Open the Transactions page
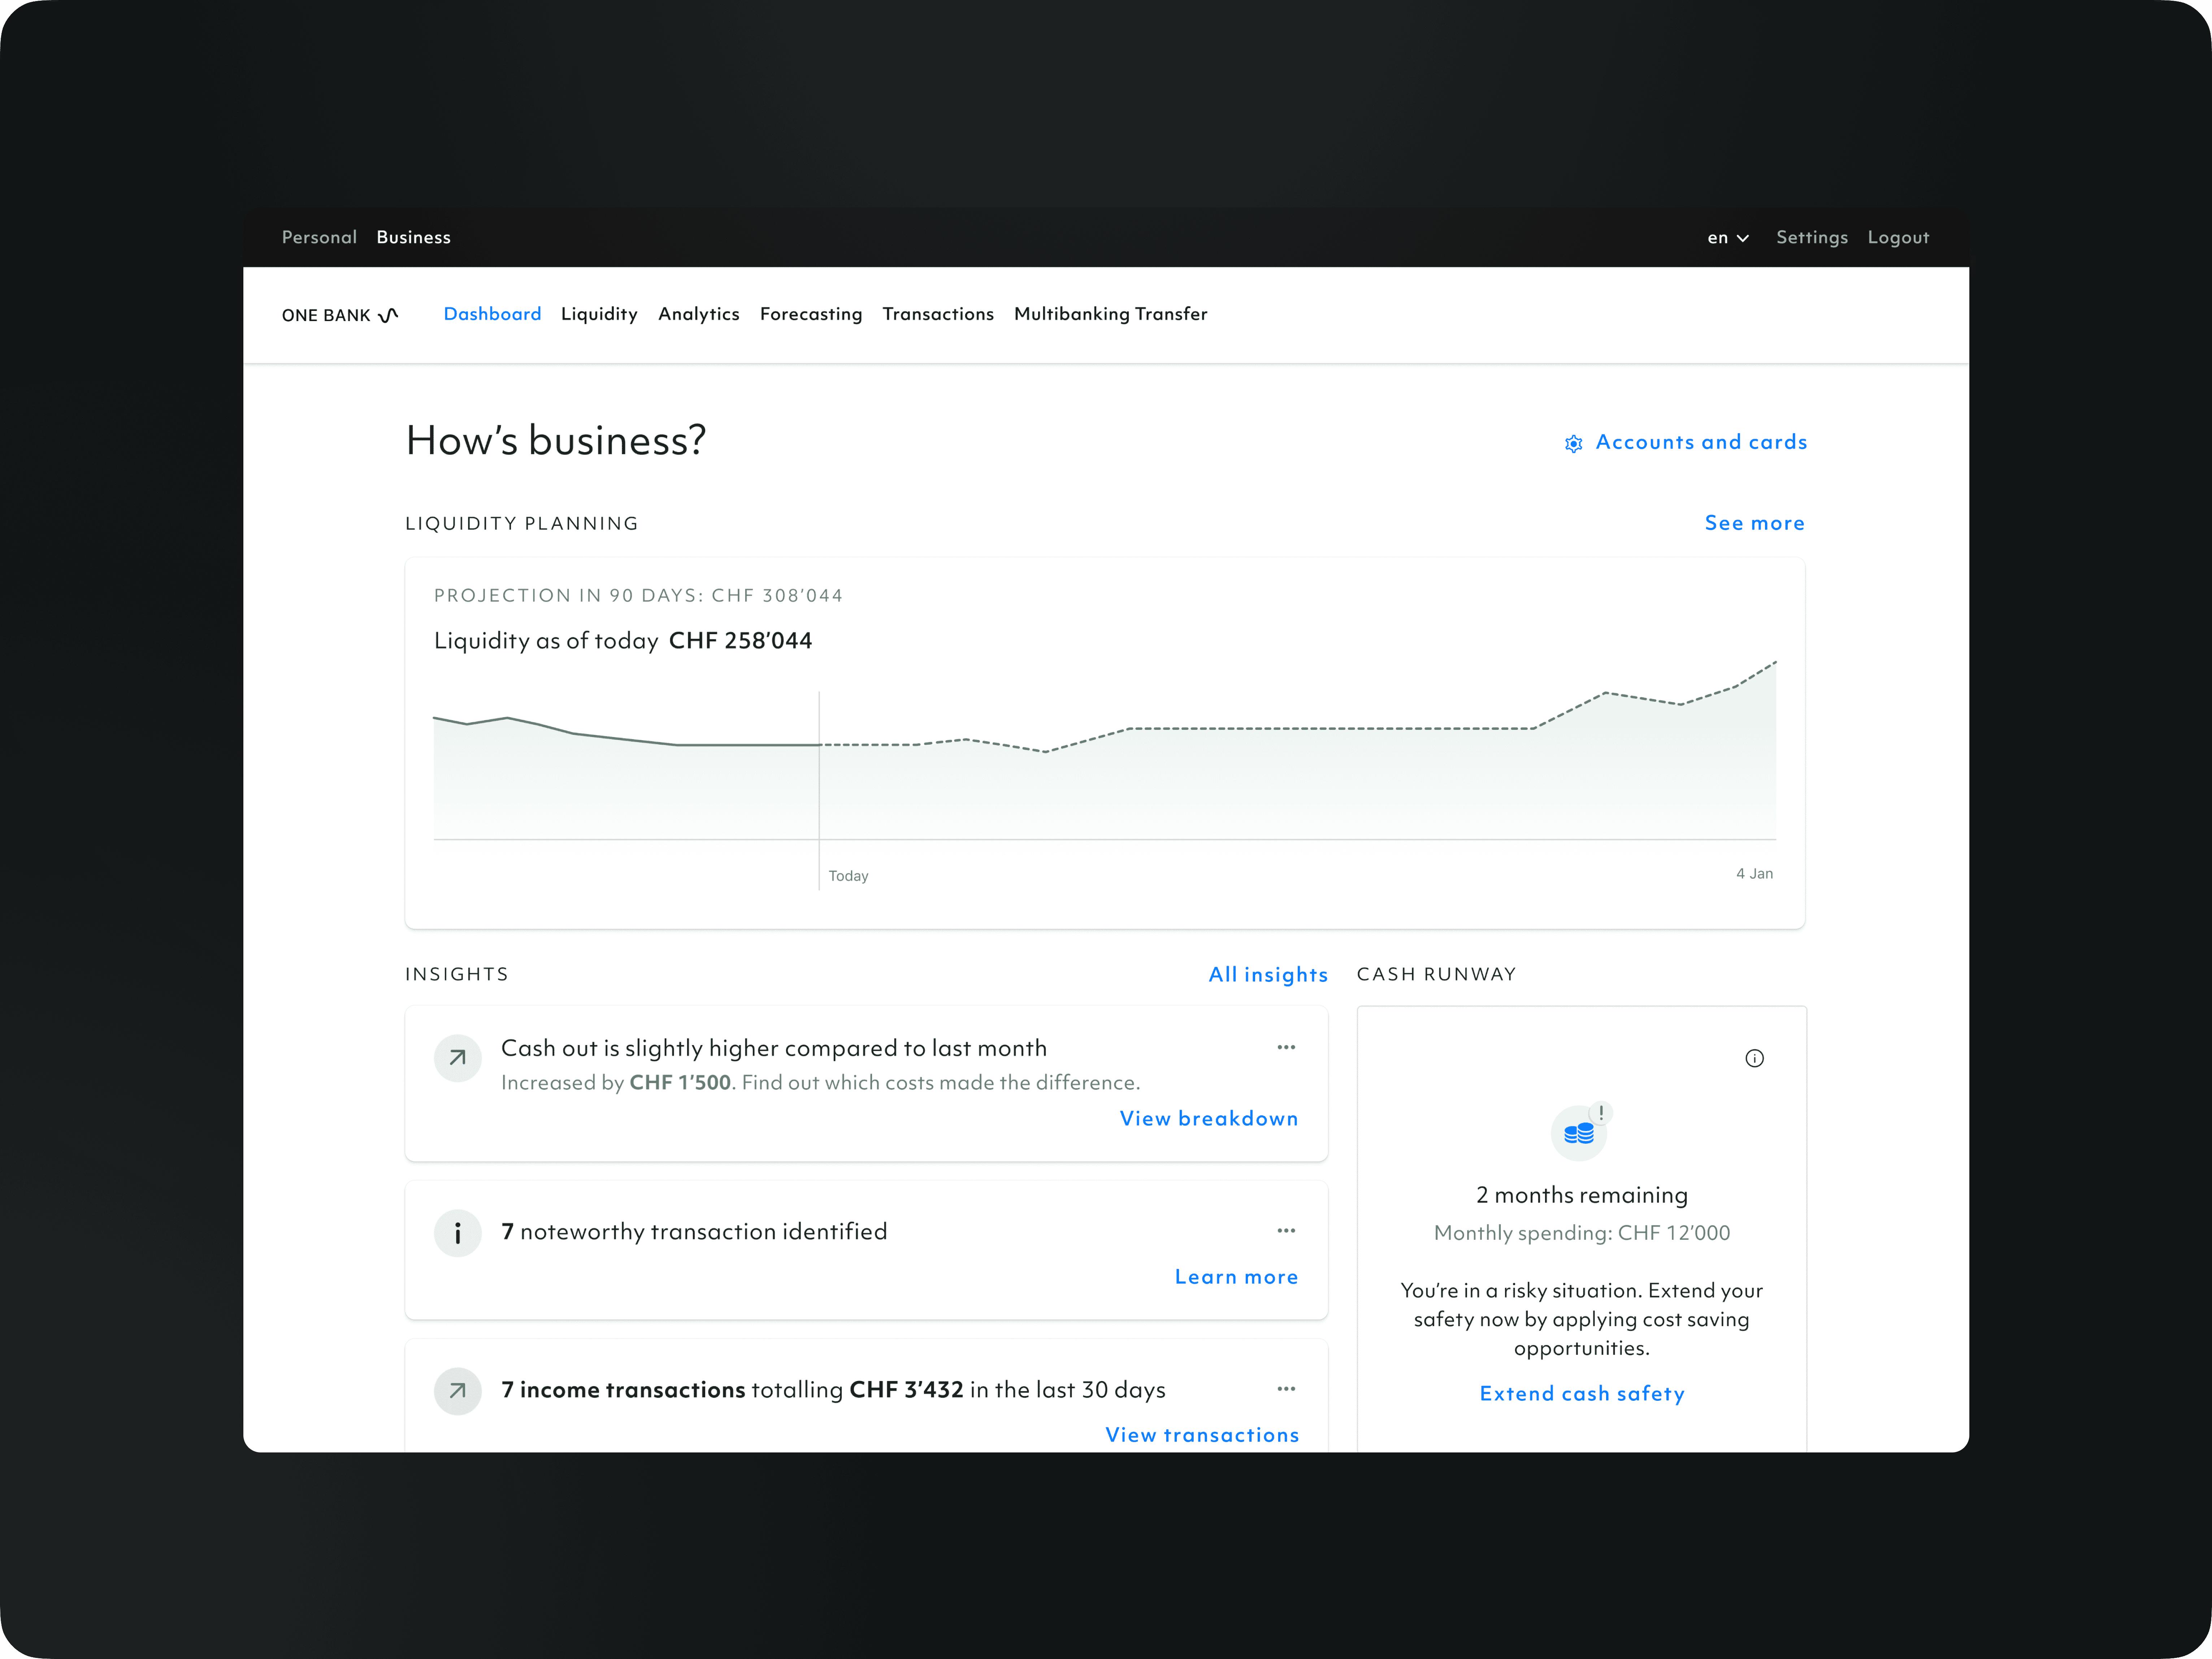The image size is (2212, 1659). tap(938, 314)
